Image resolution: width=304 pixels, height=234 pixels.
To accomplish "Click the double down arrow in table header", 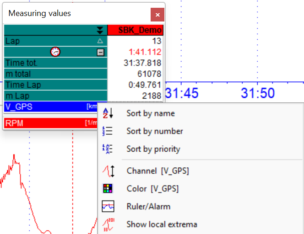I will point(100,30).
